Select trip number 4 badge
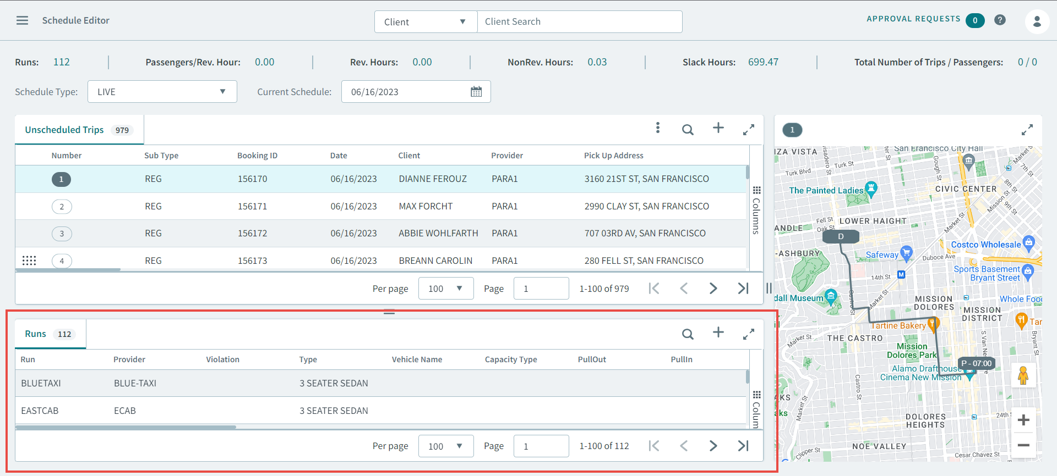This screenshot has height=476, width=1057. pyautogui.click(x=62, y=261)
